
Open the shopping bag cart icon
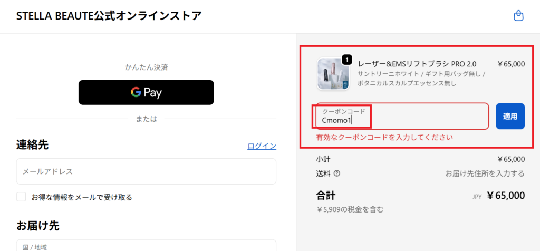pyautogui.click(x=518, y=16)
